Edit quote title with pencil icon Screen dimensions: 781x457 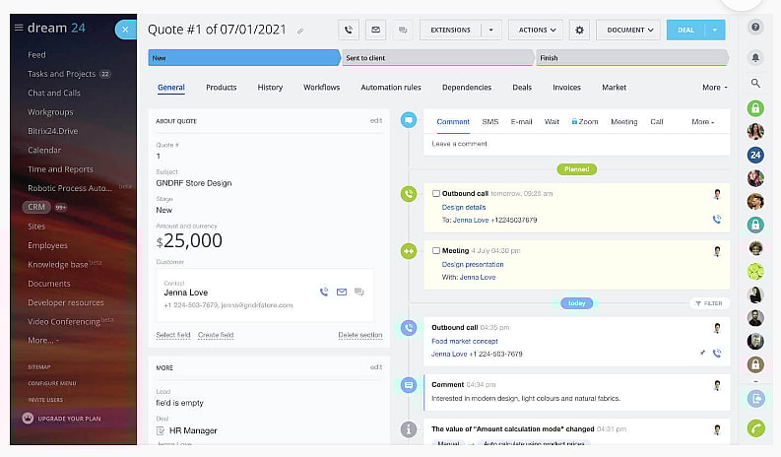[x=300, y=32]
